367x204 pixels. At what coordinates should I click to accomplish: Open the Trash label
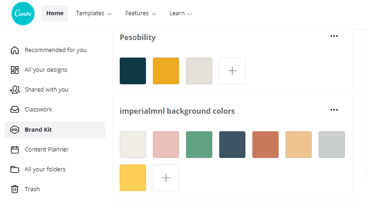pyautogui.click(x=32, y=189)
